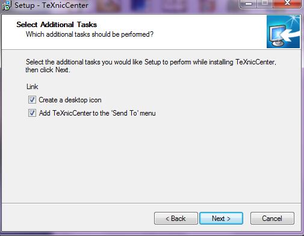Minimize the TeXnicCenter Setup window
Image resolution: width=304 pixels, height=236 pixels.
click(x=249, y=4)
